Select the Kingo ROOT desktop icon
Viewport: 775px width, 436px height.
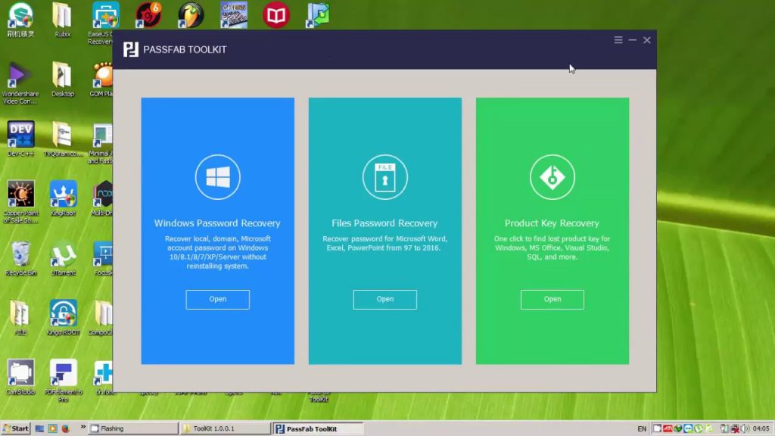pos(64,317)
